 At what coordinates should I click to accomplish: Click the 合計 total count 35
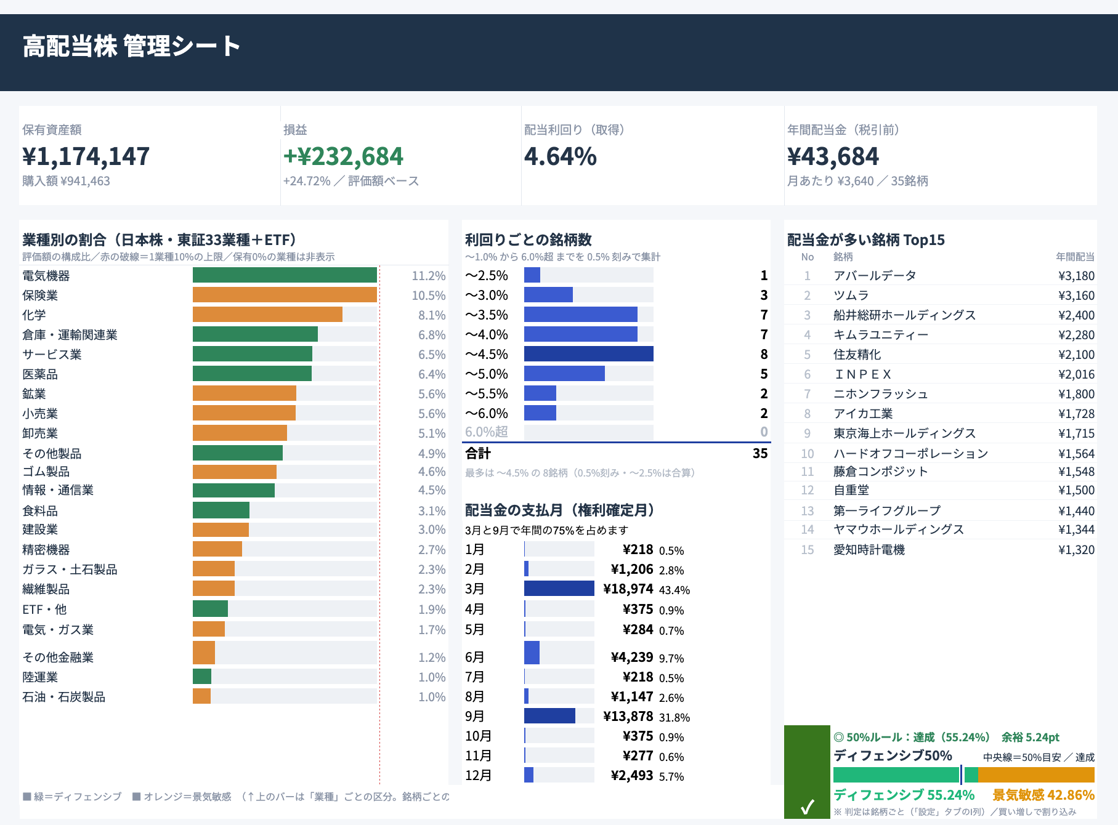point(760,454)
